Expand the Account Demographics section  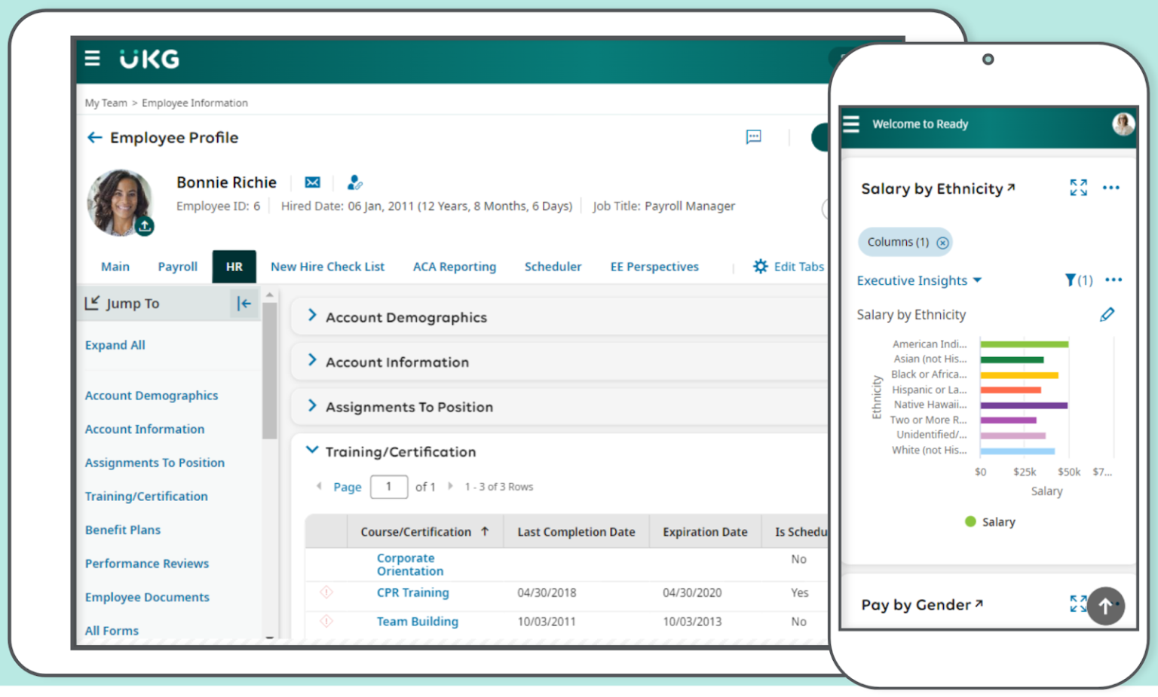click(313, 316)
